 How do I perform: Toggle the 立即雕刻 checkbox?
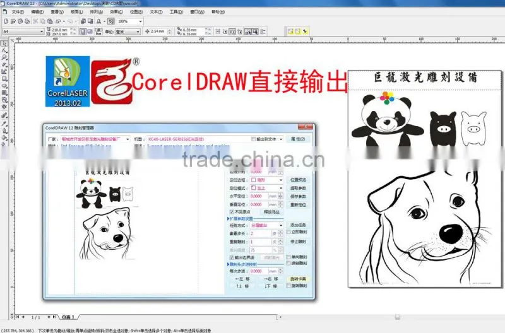click(288, 232)
